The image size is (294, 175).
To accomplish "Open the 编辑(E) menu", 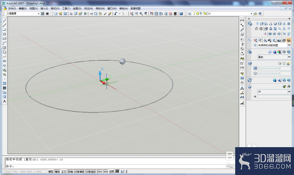I will pos(23,9).
